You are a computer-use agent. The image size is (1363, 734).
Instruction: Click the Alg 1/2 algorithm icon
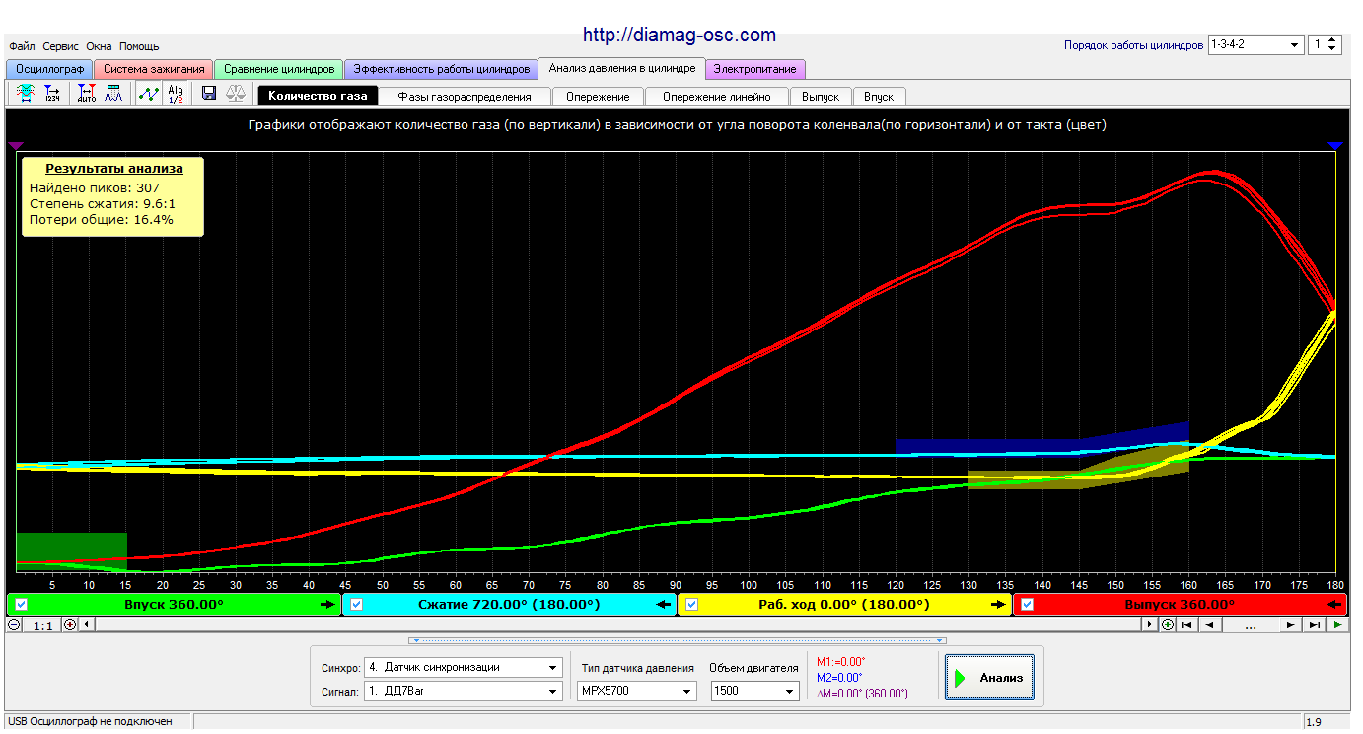[176, 94]
